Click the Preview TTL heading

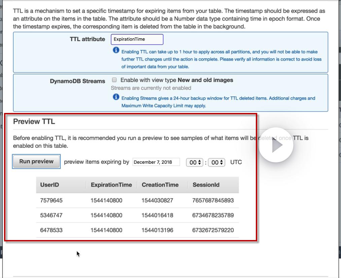[34, 121]
